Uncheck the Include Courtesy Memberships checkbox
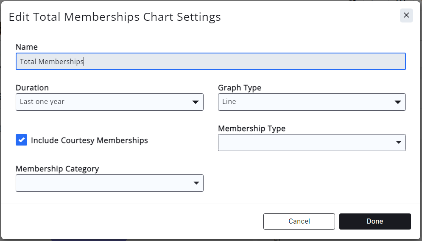This screenshot has height=241, width=422. 22,140
